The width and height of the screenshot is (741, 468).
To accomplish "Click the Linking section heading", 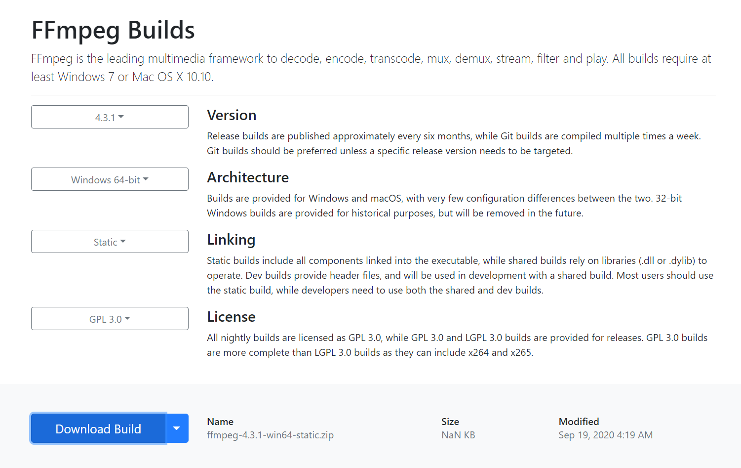I will (231, 240).
